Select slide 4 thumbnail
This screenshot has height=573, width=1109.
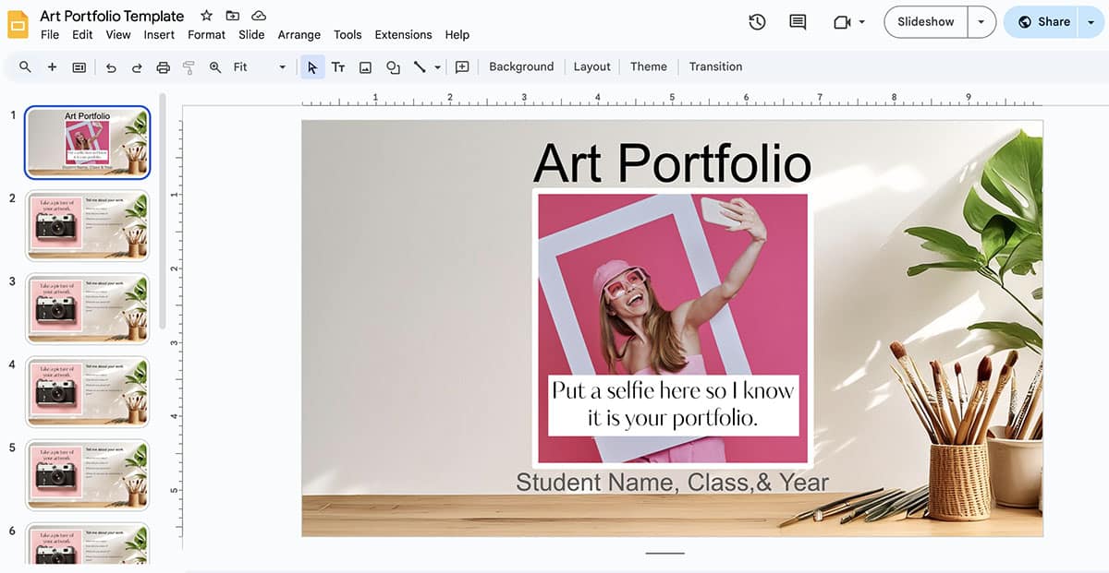tap(88, 391)
